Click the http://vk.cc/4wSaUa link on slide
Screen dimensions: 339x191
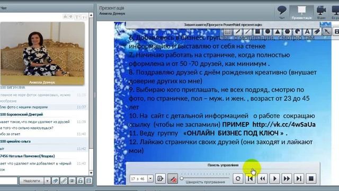(284, 125)
